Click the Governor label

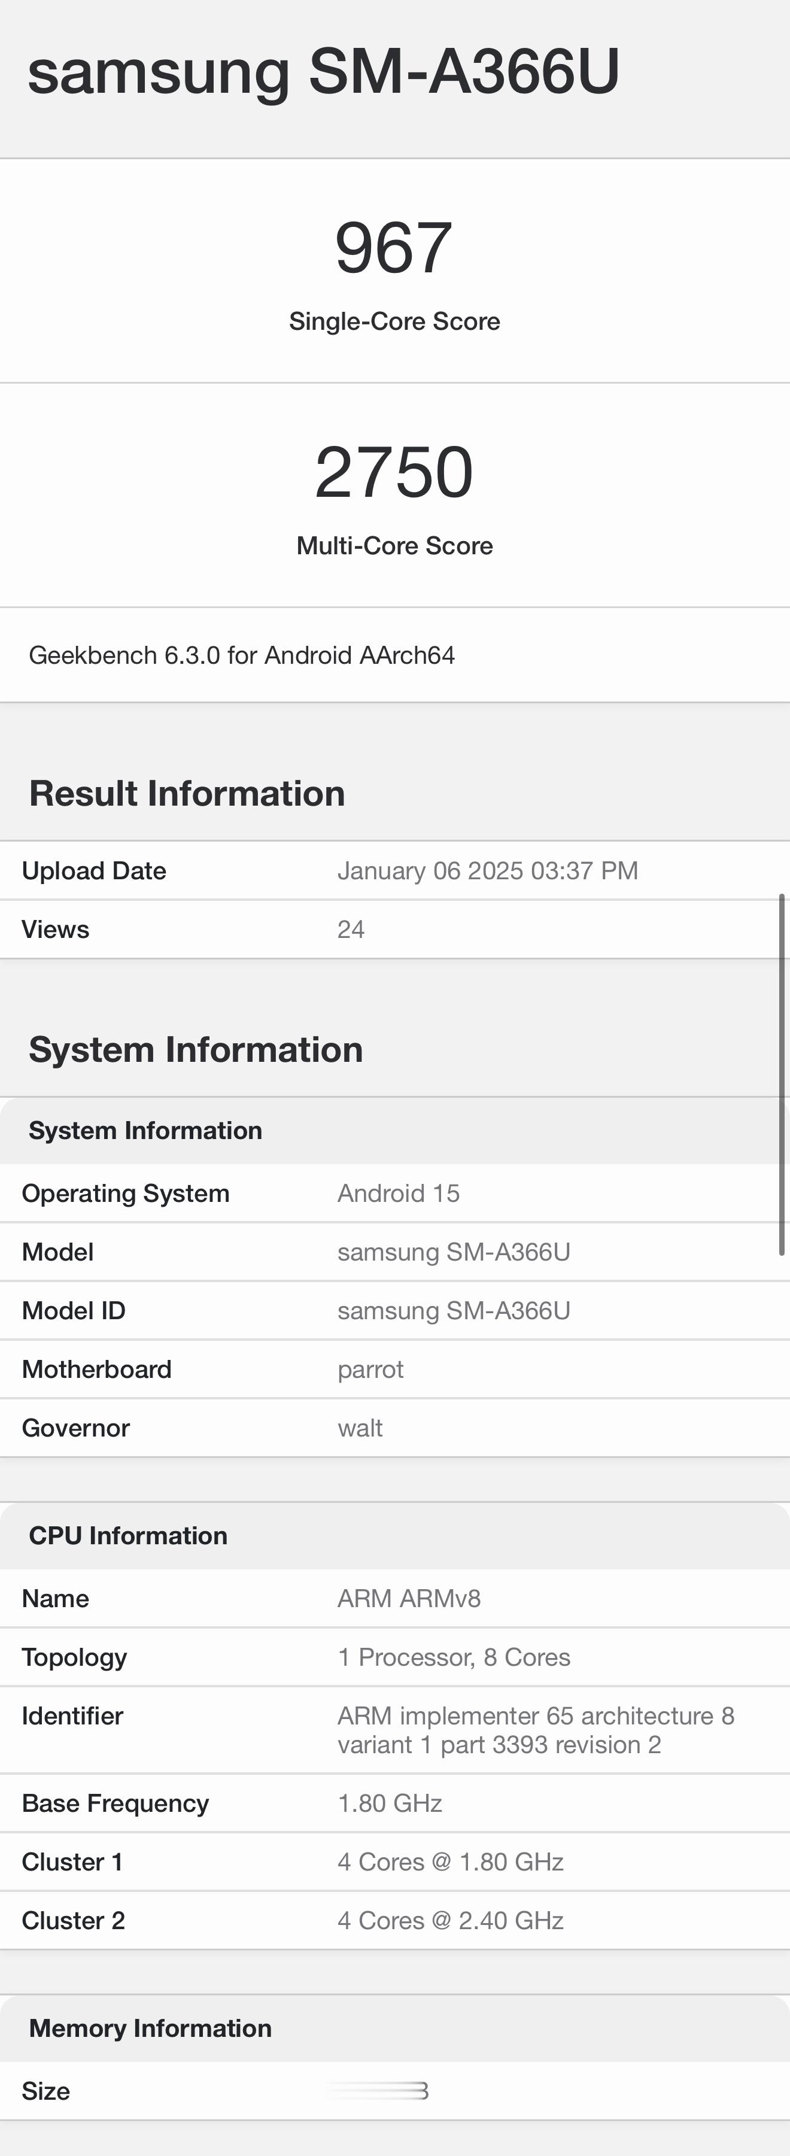75,1428
